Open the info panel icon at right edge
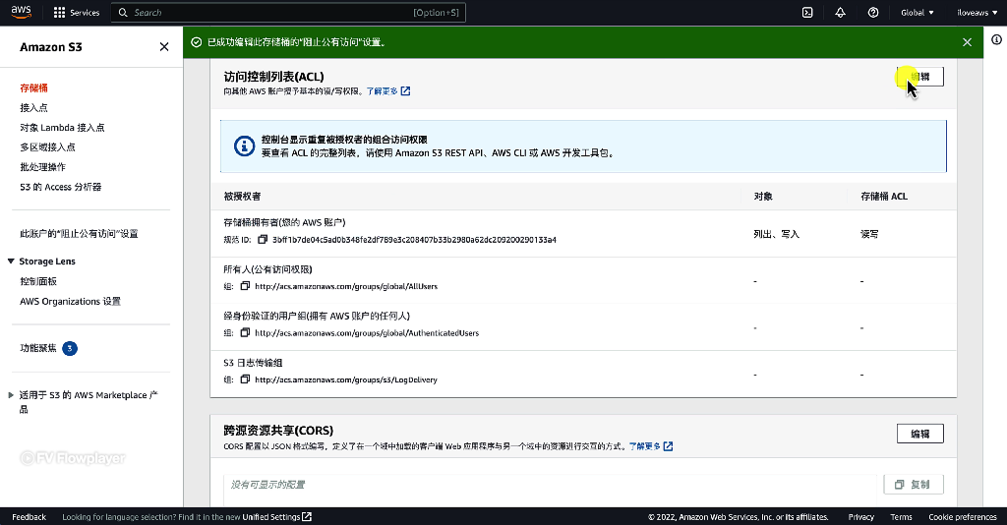This screenshot has width=1007, height=525. (996, 39)
